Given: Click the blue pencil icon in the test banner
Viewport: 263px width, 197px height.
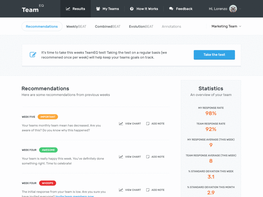Looking at the screenshot, I should pyautogui.click(x=33, y=55).
